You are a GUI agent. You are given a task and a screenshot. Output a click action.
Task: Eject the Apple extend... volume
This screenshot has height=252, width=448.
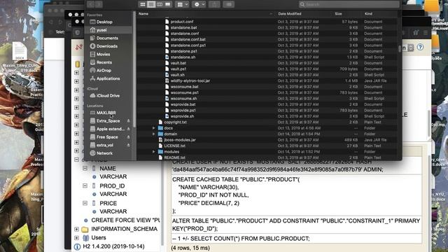pos(128,129)
